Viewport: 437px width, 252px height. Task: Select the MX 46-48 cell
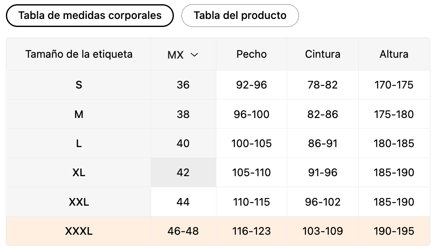click(183, 231)
